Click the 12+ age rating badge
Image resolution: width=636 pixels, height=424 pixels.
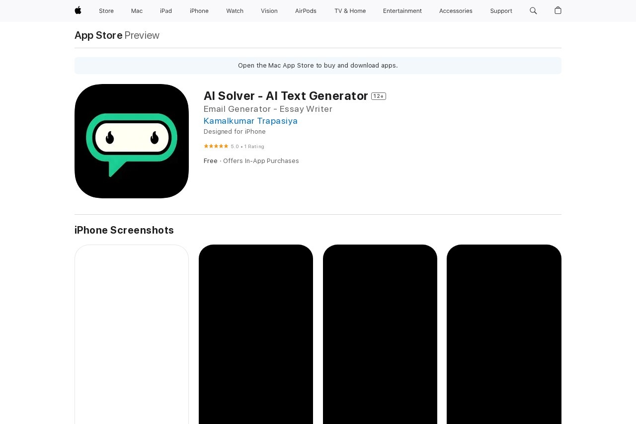379,96
